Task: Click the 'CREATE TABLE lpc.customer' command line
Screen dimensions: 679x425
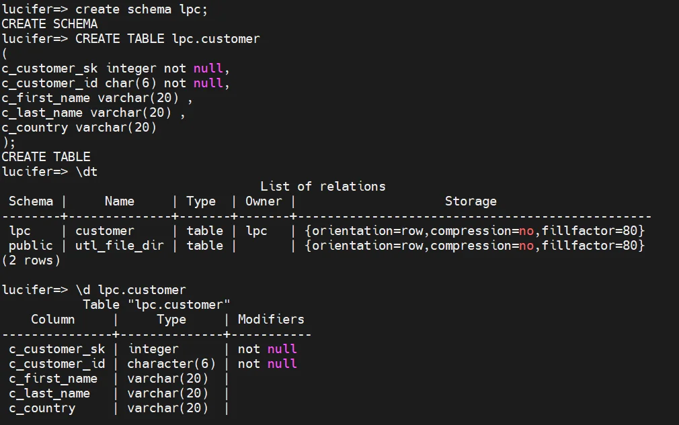Action: (x=131, y=39)
